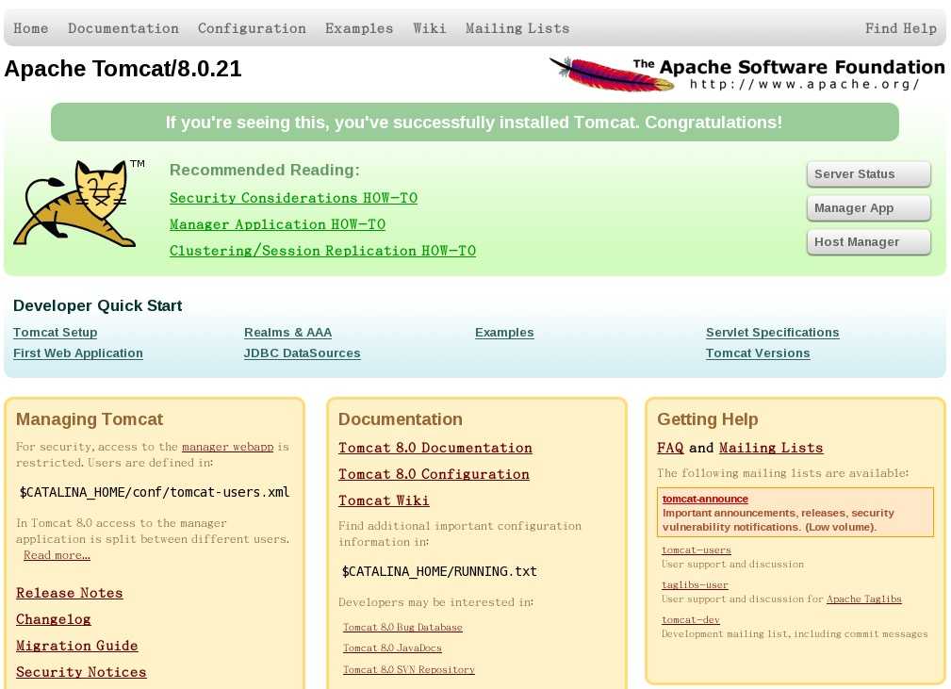Open the Tomcat Wiki link
Viewport: 951px width, 689px height.
tap(384, 500)
